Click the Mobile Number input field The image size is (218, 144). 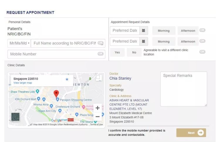[x=53, y=54]
